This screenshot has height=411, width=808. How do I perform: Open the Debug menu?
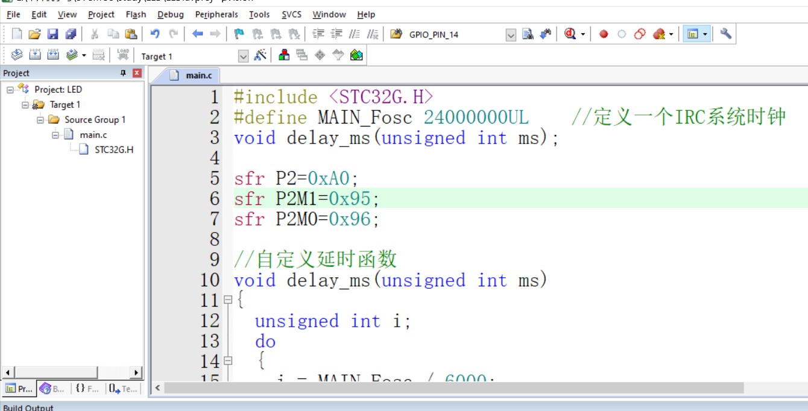(x=171, y=14)
